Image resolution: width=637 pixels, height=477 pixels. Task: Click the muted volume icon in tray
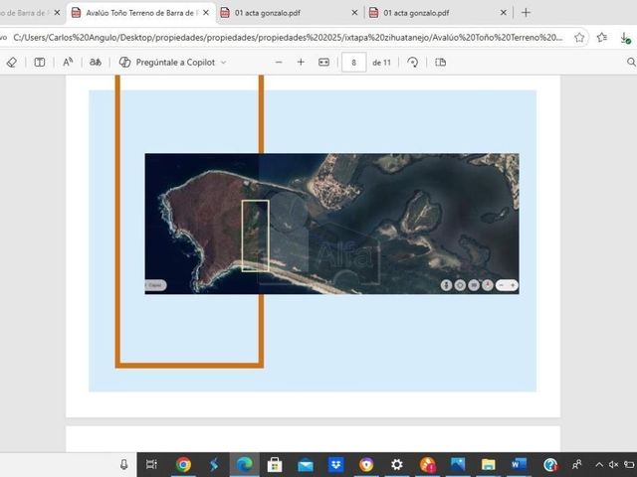613,465
